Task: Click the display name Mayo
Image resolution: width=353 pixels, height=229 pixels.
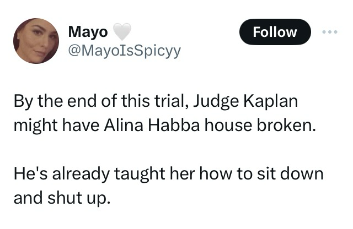Action: 88,32
